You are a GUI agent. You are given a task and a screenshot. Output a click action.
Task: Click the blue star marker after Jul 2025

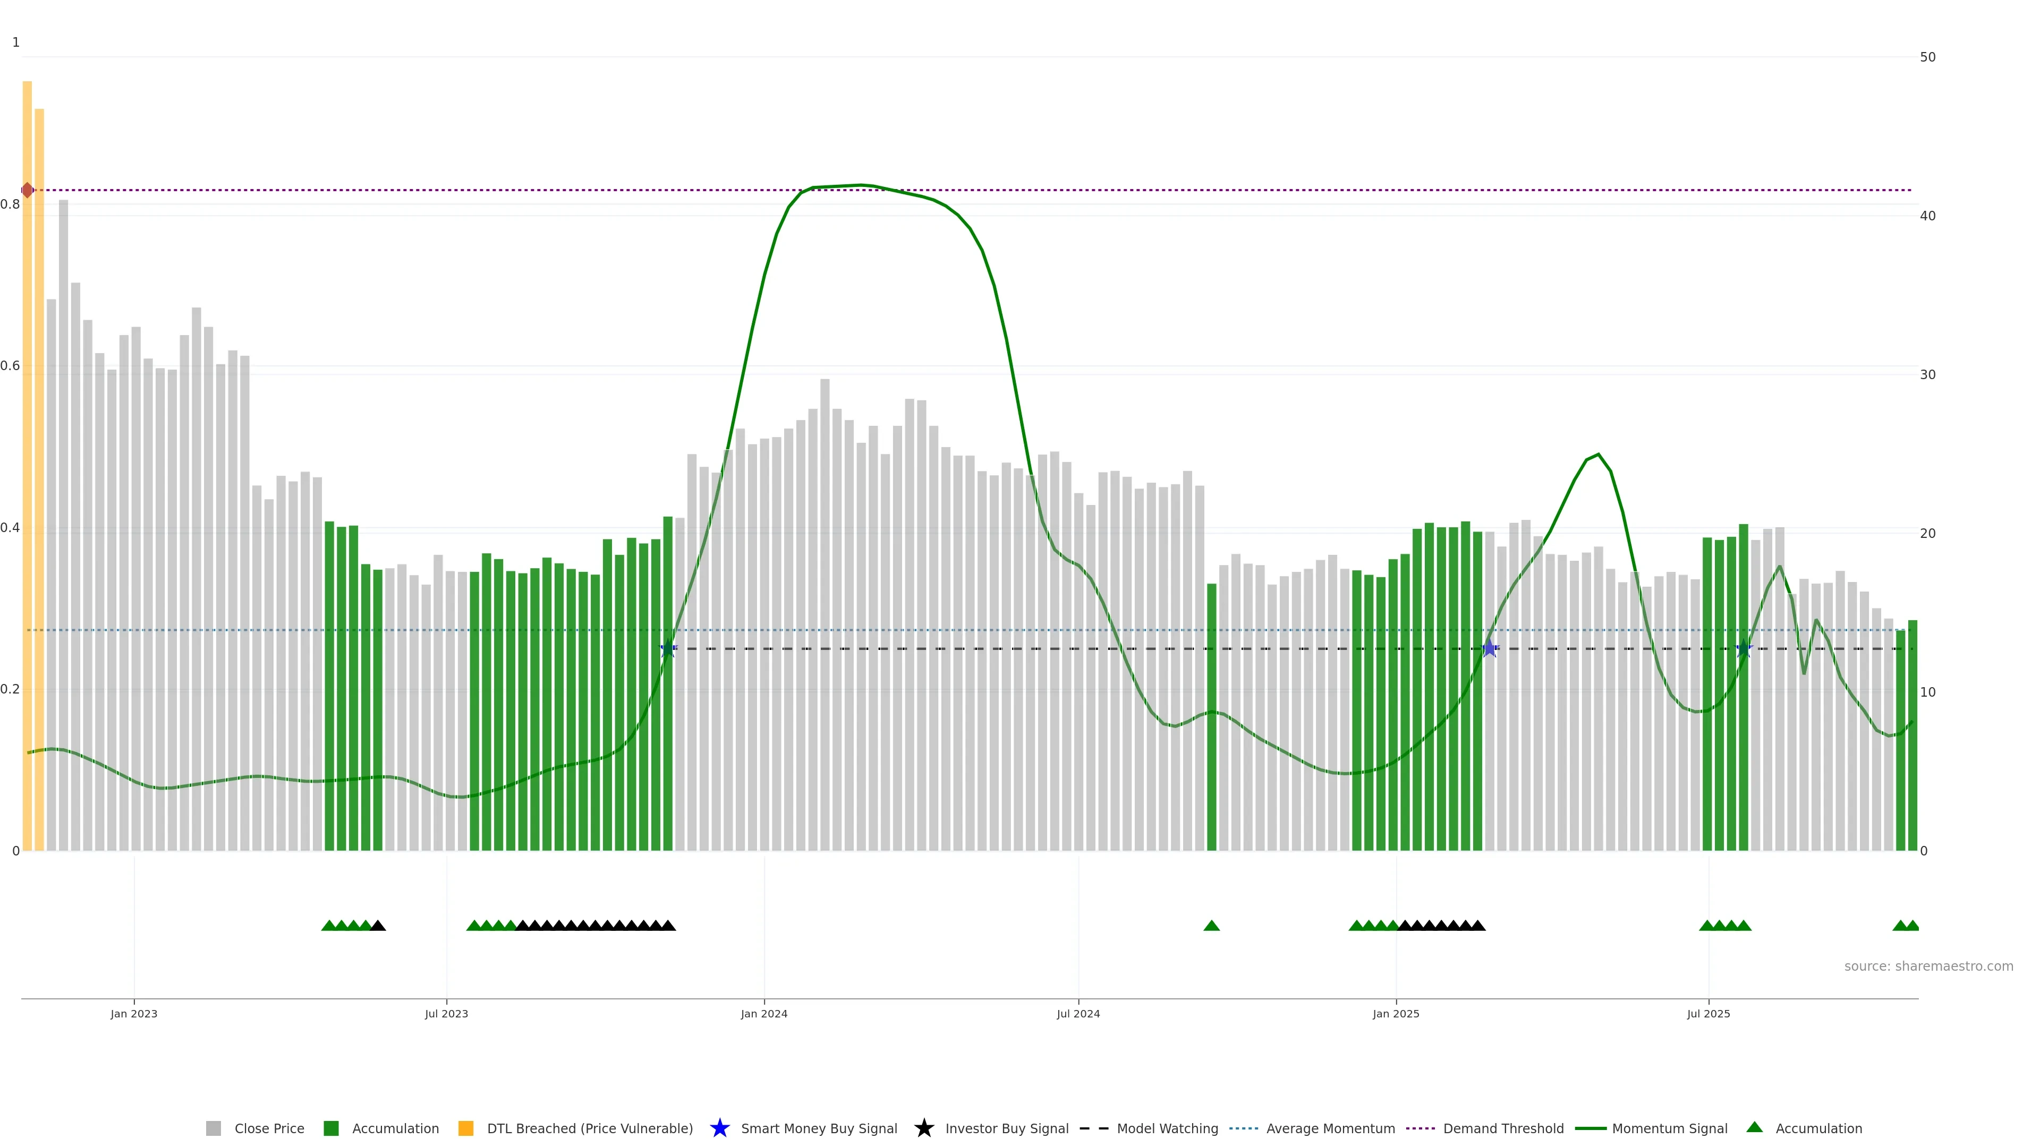[x=1744, y=648]
